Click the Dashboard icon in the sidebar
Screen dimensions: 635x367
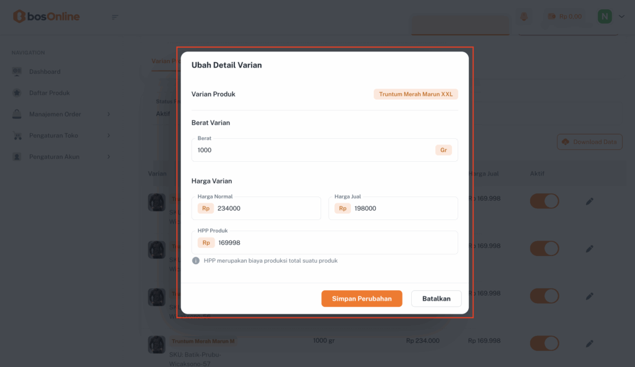pyautogui.click(x=17, y=72)
